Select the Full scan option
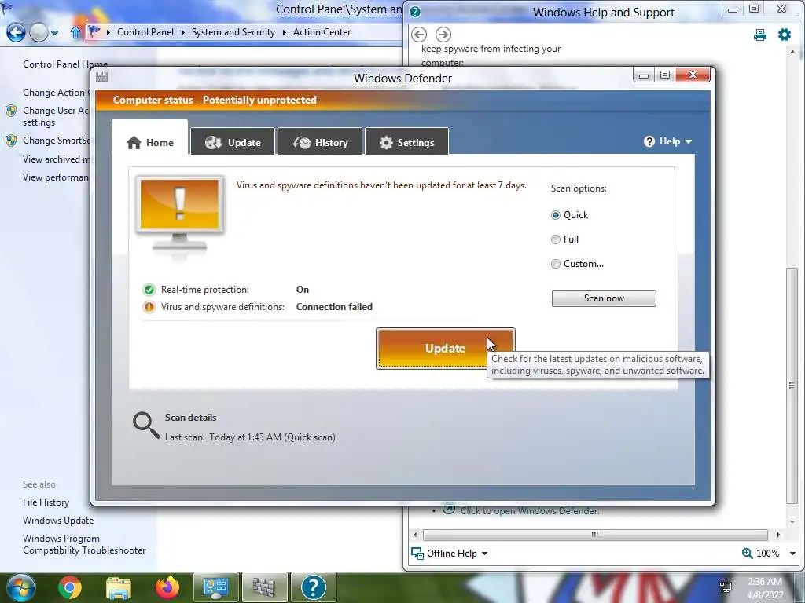The height and width of the screenshot is (603, 805). (556, 239)
